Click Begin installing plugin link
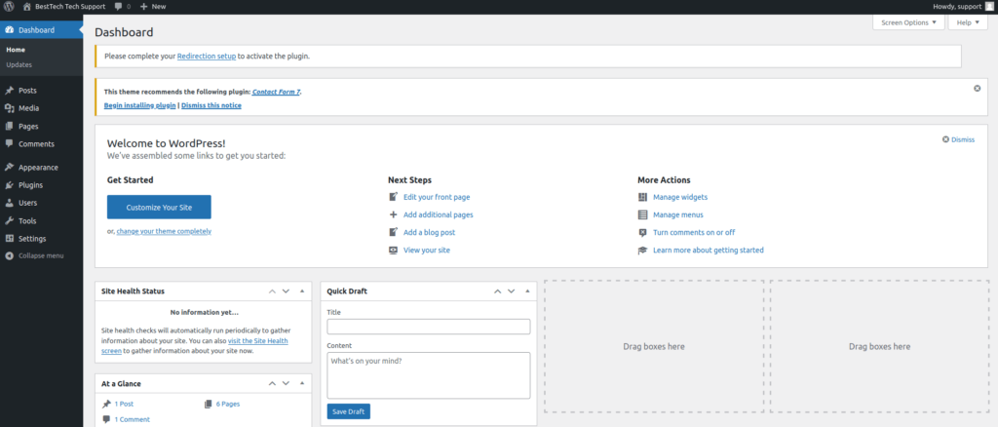This screenshot has height=427, width=998. point(140,105)
